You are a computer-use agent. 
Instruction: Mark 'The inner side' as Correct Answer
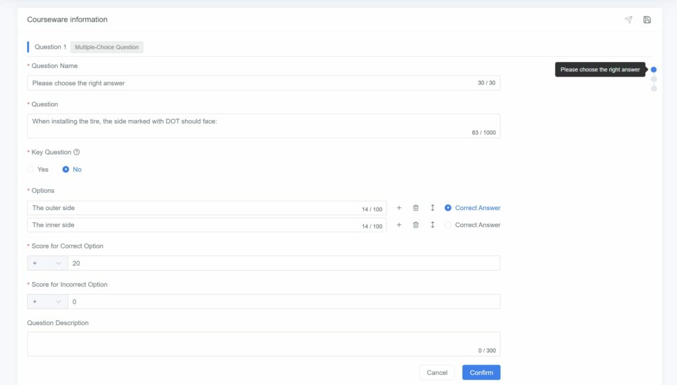448,225
